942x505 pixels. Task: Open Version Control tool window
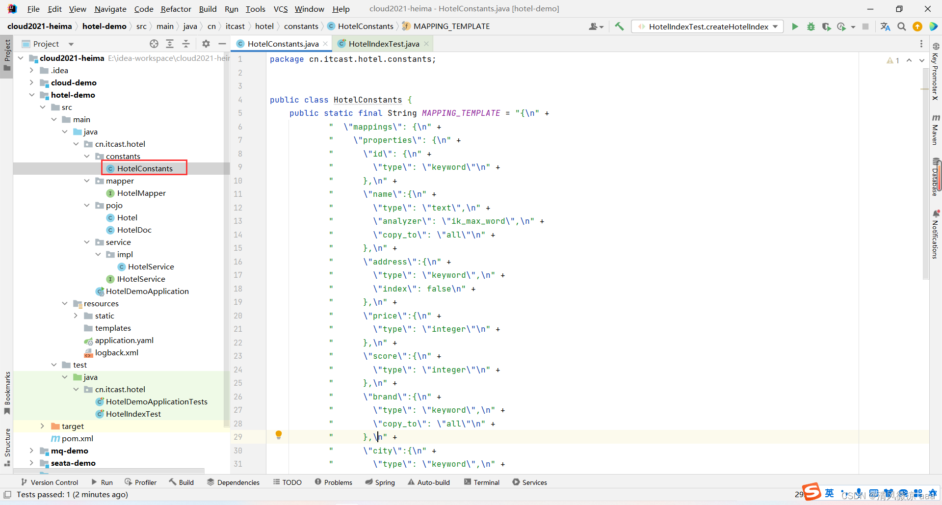[49, 482]
